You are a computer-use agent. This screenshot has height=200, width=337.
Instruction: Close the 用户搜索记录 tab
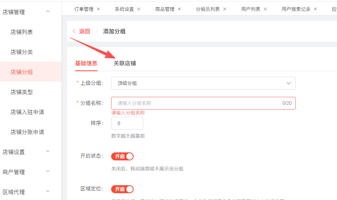[x=315, y=9]
